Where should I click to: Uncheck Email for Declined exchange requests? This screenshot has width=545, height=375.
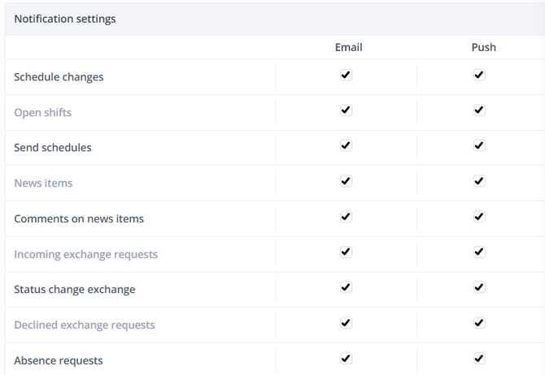tap(346, 322)
